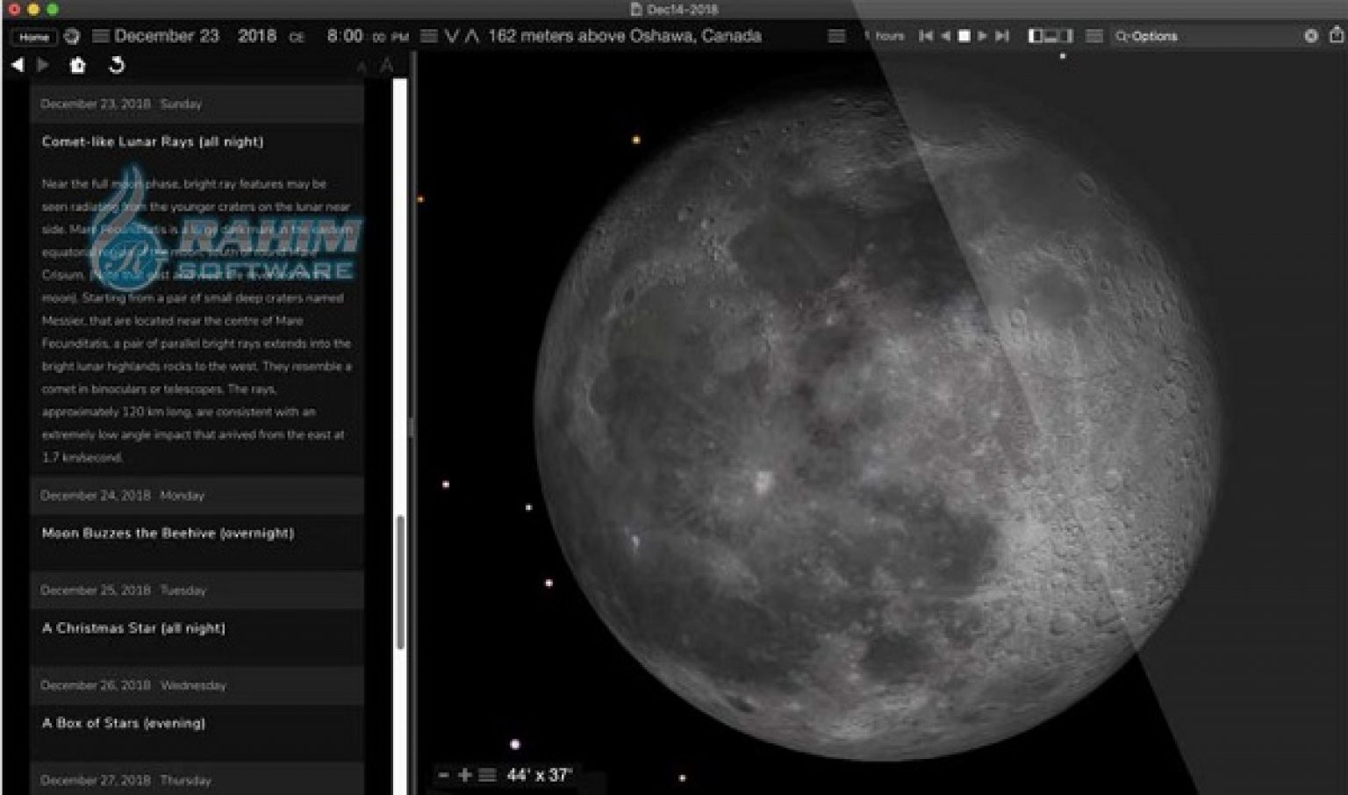Open the time flow menu icon before playback controls
1348x795 pixels.
click(x=838, y=36)
